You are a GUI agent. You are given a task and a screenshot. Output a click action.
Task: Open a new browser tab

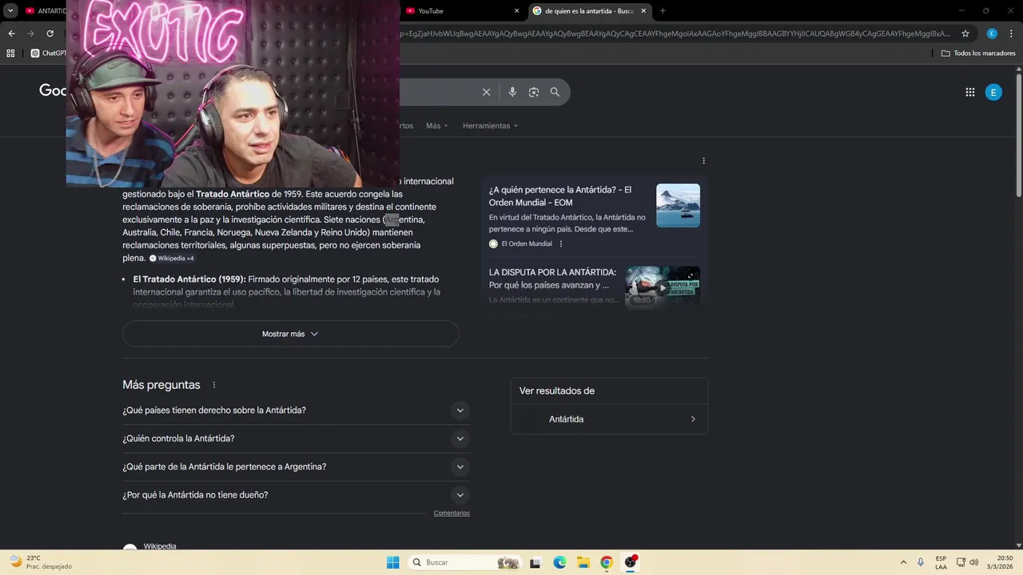pos(663,11)
